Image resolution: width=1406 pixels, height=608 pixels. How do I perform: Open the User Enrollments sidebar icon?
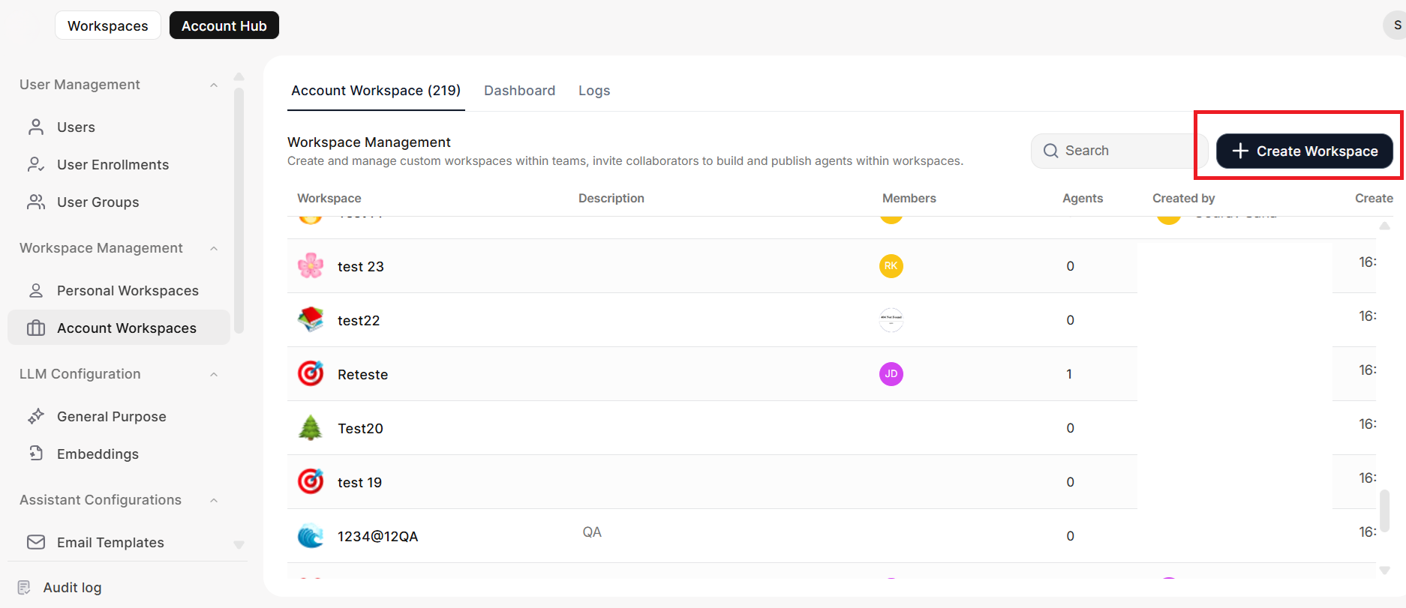(36, 164)
